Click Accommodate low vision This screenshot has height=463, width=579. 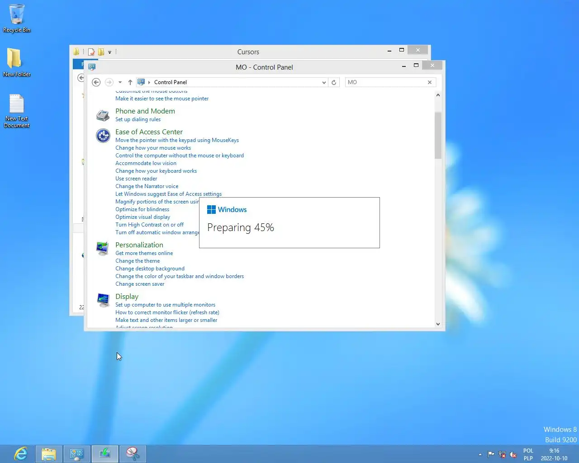[x=146, y=163]
